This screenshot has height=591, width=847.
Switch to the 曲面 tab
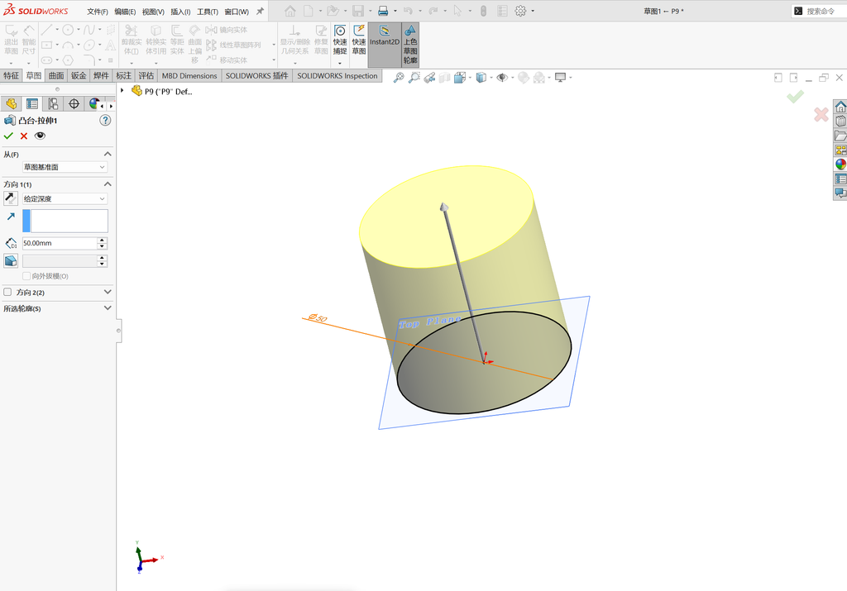(56, 76)
